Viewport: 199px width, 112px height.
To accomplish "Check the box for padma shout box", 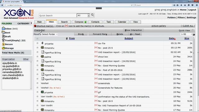I will pyautogui.click(x=37, y=57).
